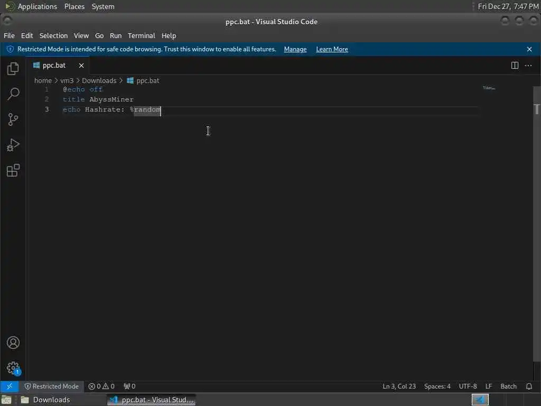Click the vertical editor scrollbar
Viewport: 541px width, 406px height.
537,224
